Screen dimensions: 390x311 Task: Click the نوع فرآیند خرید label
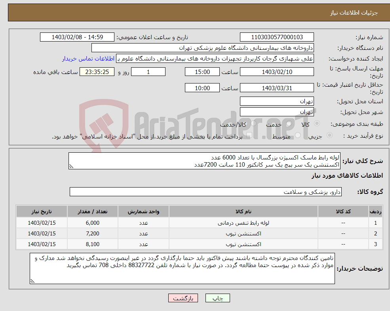[x=363, y=136]
